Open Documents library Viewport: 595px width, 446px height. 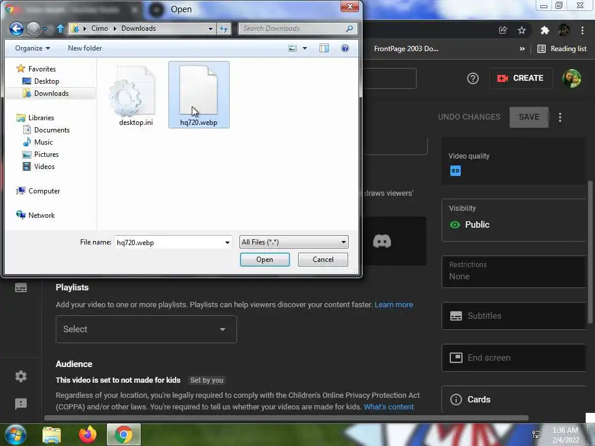tap(52, 130)
